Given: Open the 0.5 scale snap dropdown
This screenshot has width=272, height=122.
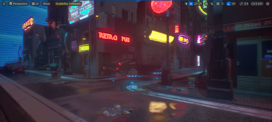Looking at the screenshot, I should tap(246, 4).
